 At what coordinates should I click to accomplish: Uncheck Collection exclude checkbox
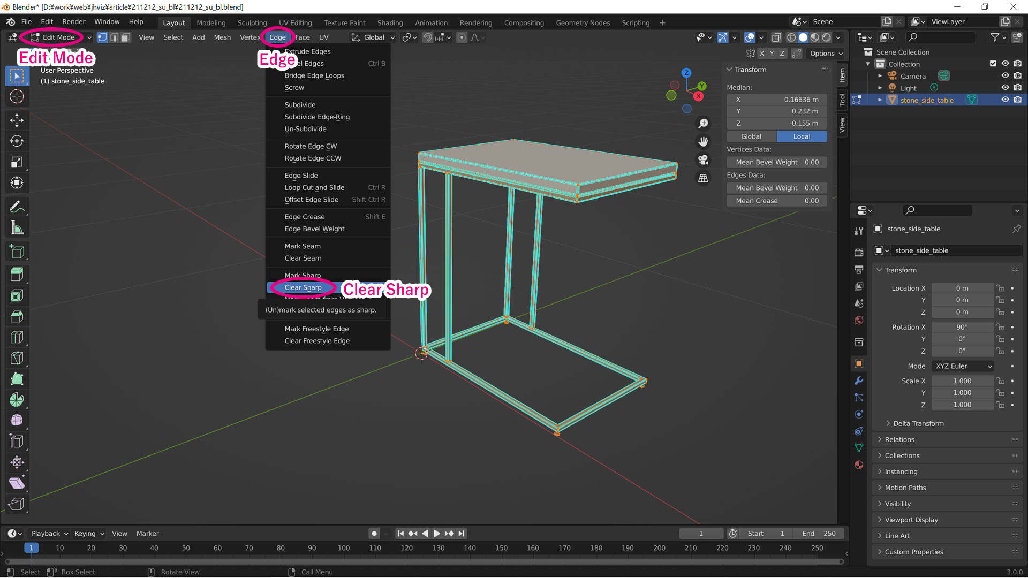coord(993,64)
